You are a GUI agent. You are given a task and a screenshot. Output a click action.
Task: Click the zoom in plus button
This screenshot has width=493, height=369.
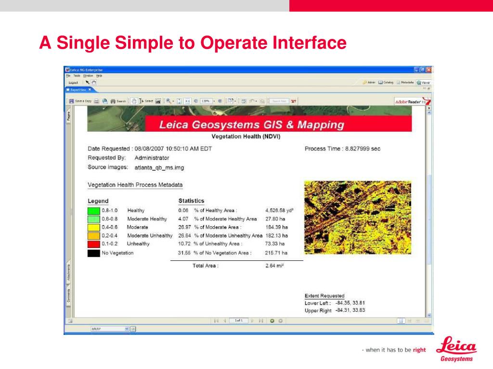point(220,101)
